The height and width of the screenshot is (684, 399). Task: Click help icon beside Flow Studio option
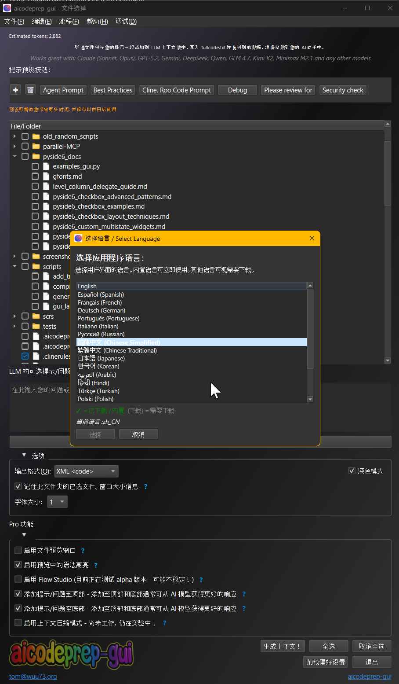tap(201, 580)
